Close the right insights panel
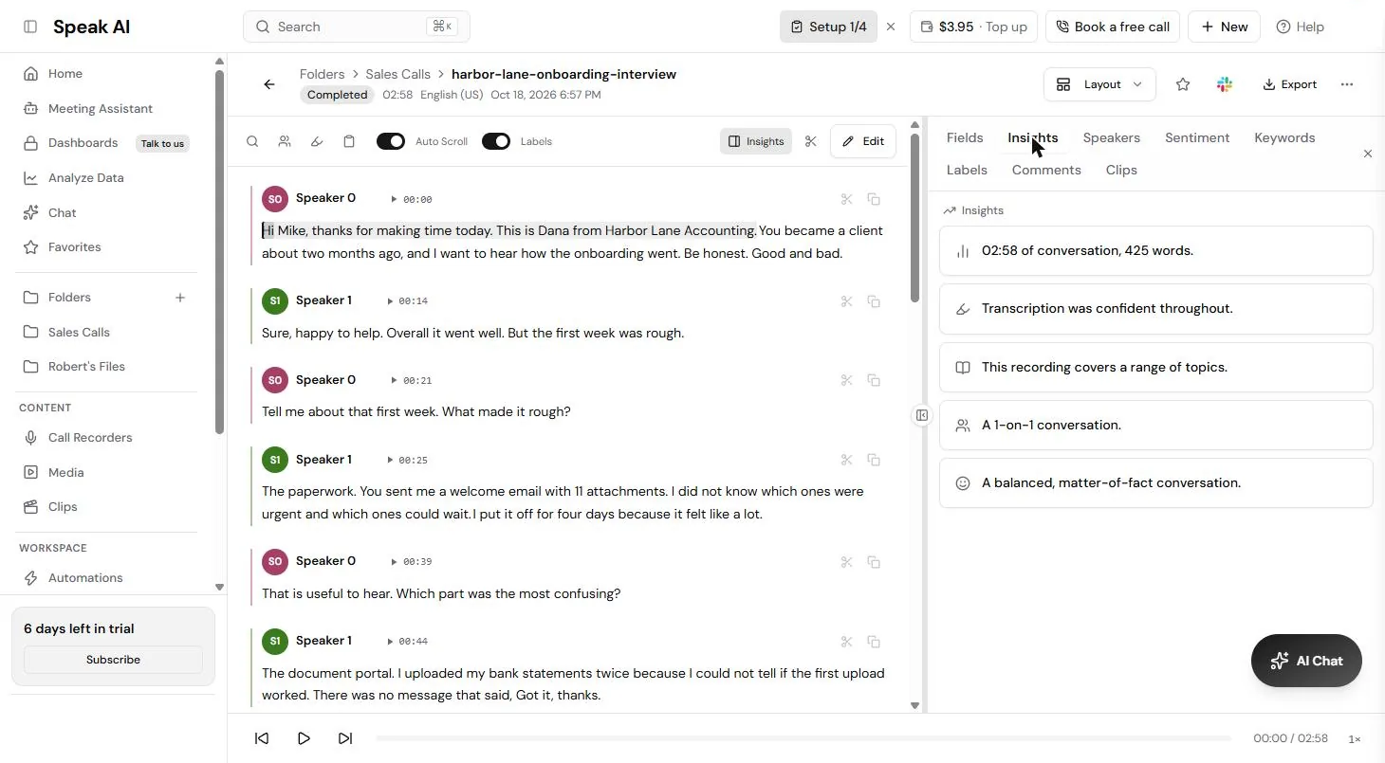Image resolution: width=1385 pixels, height=763 pixels. (1368, 154)
